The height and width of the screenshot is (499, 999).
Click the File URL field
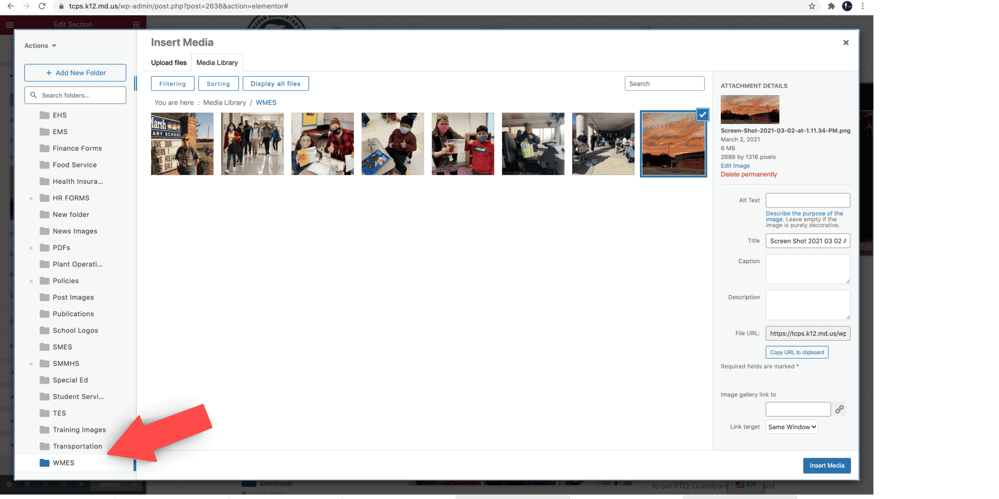click(808, 333)
